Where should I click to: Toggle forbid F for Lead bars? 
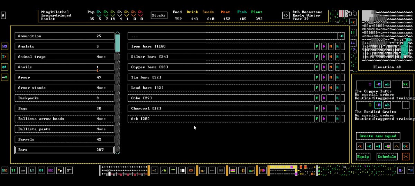(x=317, y=88)
